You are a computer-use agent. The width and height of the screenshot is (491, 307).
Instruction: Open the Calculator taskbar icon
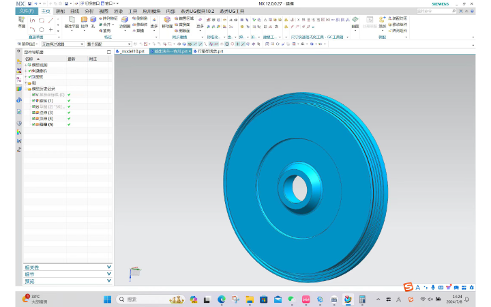[x=362, y=299]
